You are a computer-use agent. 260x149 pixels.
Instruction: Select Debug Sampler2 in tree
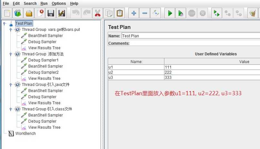click(x=43, y=72)
